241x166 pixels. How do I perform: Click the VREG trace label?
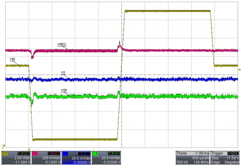tap(62, 44)
